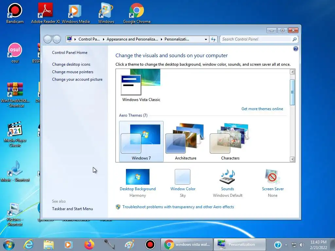Go to Control Panel Home
335x251 pixels.
pyautogui.click(x=70, y=53)
